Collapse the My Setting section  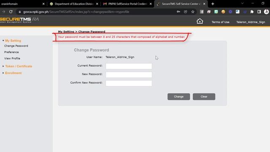(13, 41)
